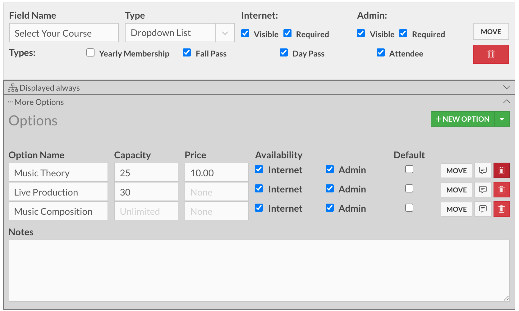519x311 pixels.
Task: Set Live Production as default option
Action: 409,188
